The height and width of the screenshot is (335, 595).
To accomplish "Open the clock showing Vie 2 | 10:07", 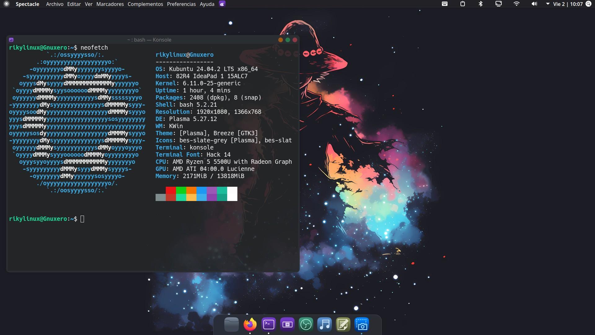I will click(x=568, y=4).
